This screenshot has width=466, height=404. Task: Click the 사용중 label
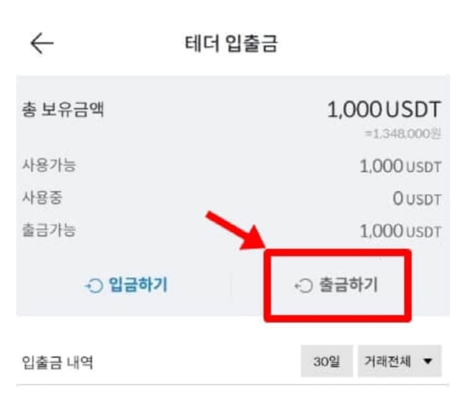(x=42, y=197)
